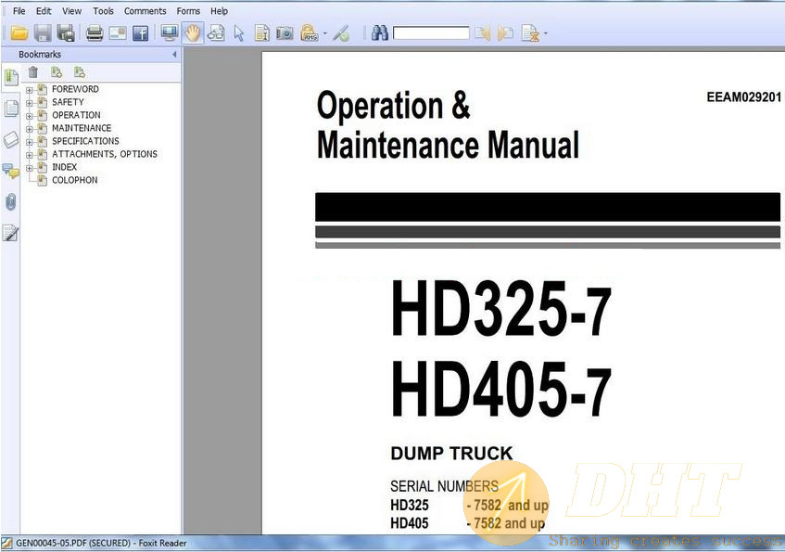Open the Edit menu
785x552 pixels.
[x=44, y=11]
